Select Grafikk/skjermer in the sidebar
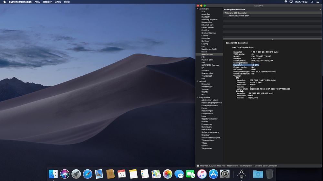Image resolution: width=323 pixels, height=181 pixels. point(209,33)
